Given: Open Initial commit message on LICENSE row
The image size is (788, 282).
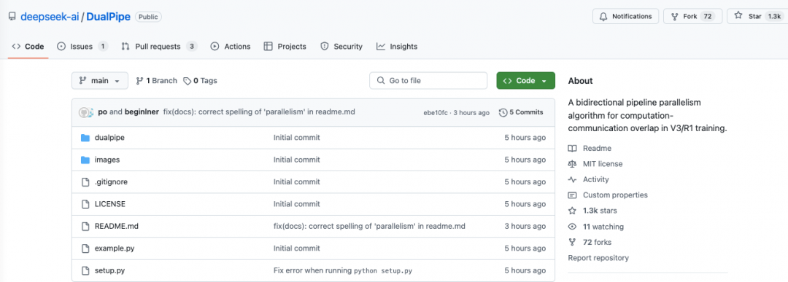Looking at the screenshot, I should coord(296,204).
